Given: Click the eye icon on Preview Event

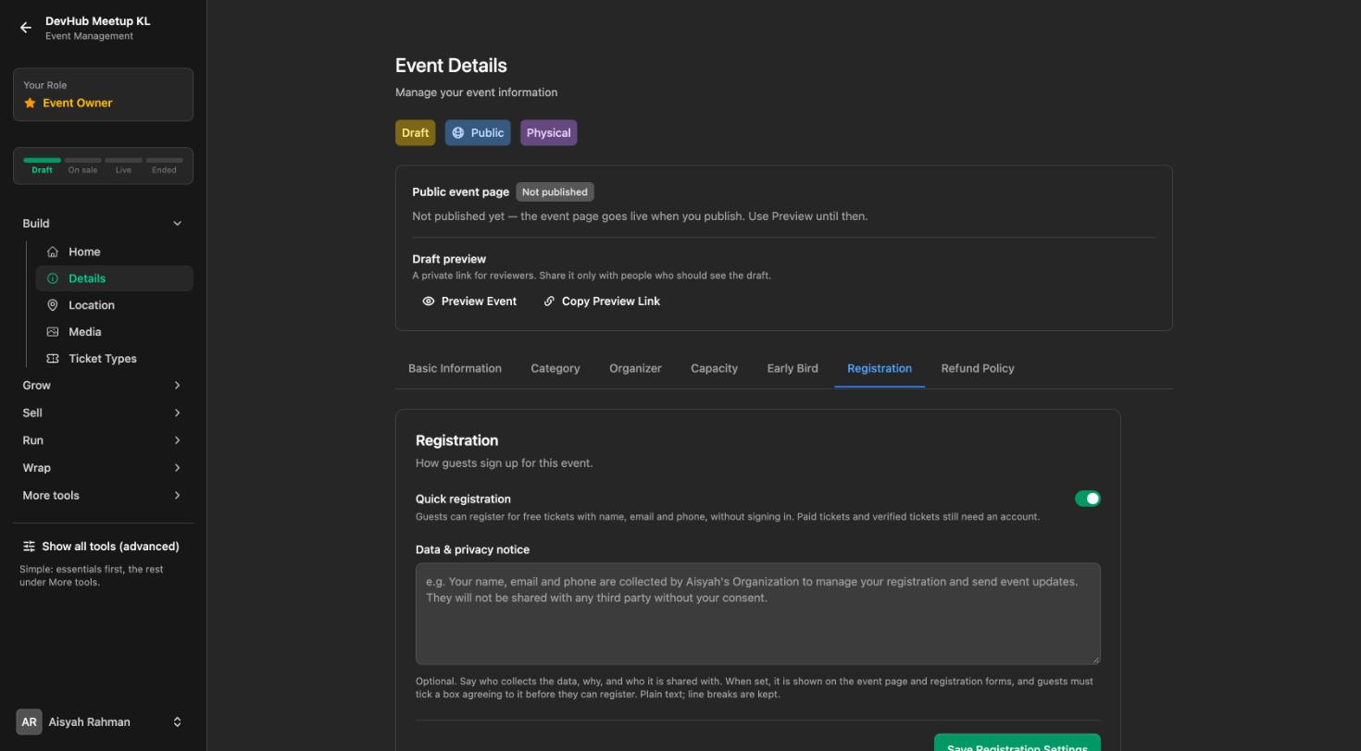Looking at the screenshot, I should point(429,302).
